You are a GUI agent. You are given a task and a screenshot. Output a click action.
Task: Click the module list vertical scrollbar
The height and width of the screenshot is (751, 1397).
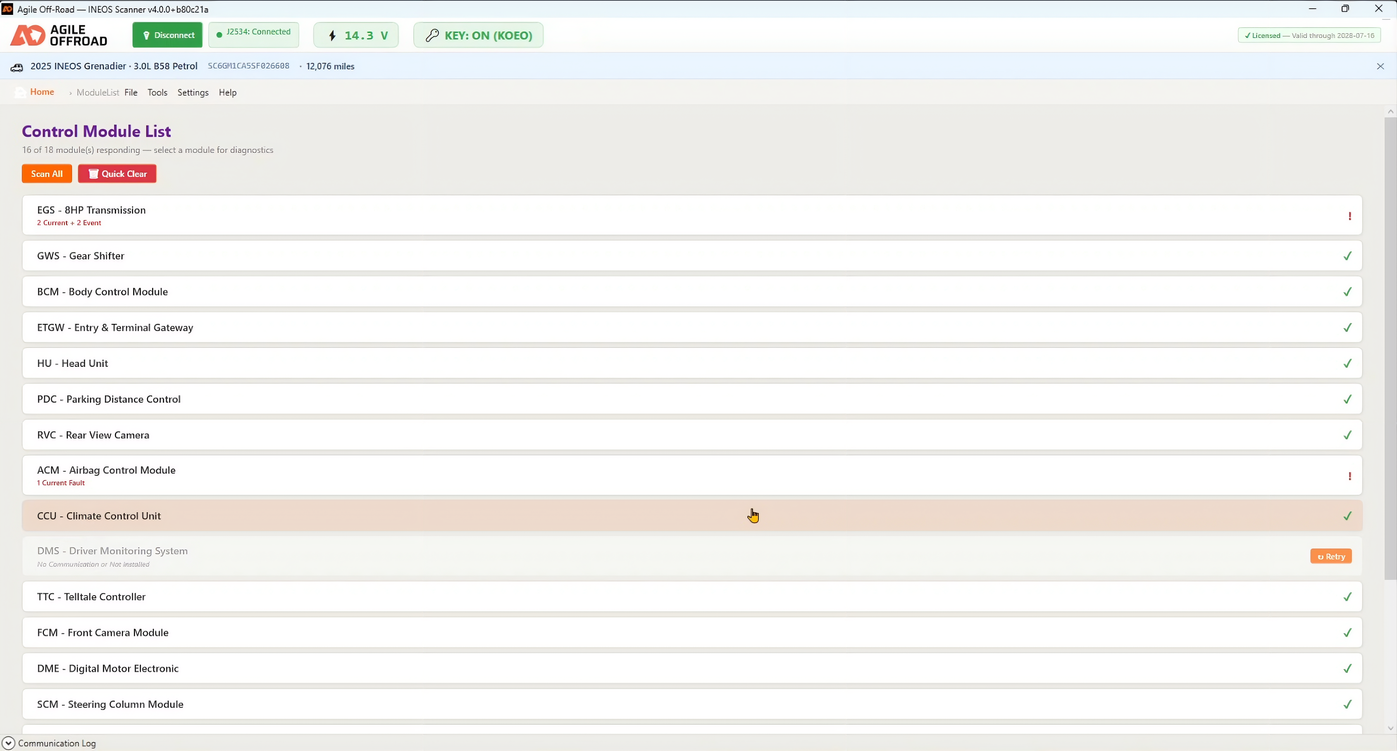(1390, 348)
